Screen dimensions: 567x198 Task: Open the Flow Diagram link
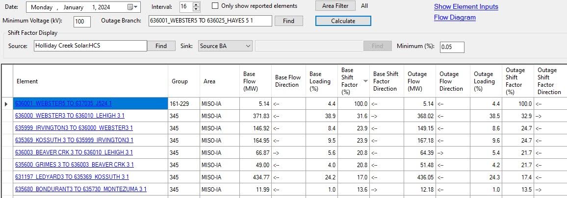(x=455, y=17)
